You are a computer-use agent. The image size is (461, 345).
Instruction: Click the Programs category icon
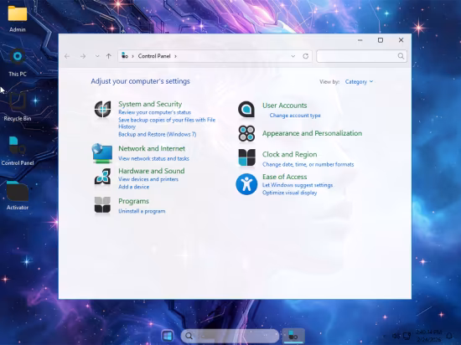(102, 205)
